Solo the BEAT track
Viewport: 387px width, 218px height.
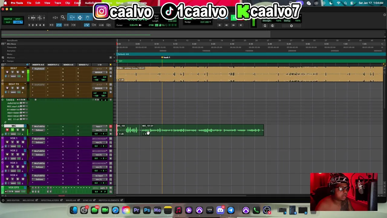pos(18,72)
